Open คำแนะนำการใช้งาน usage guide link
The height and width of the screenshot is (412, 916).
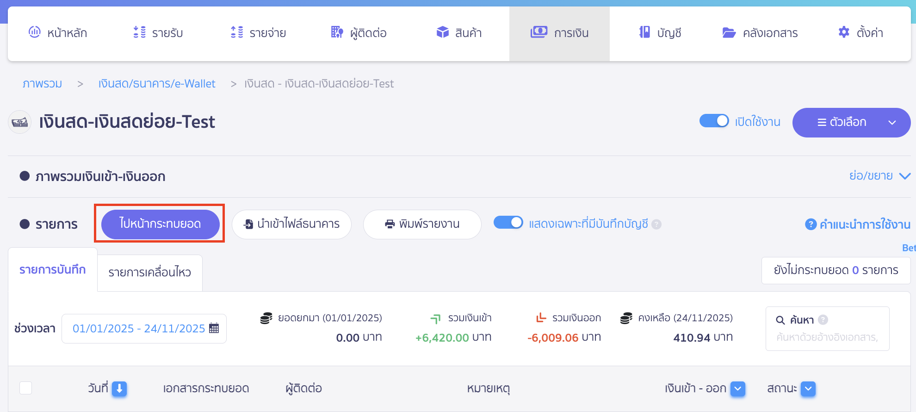tap(858, 225)
